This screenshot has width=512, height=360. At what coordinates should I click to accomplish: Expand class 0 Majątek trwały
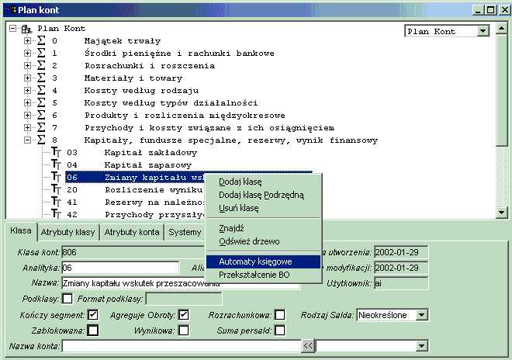tap(27, 41)
